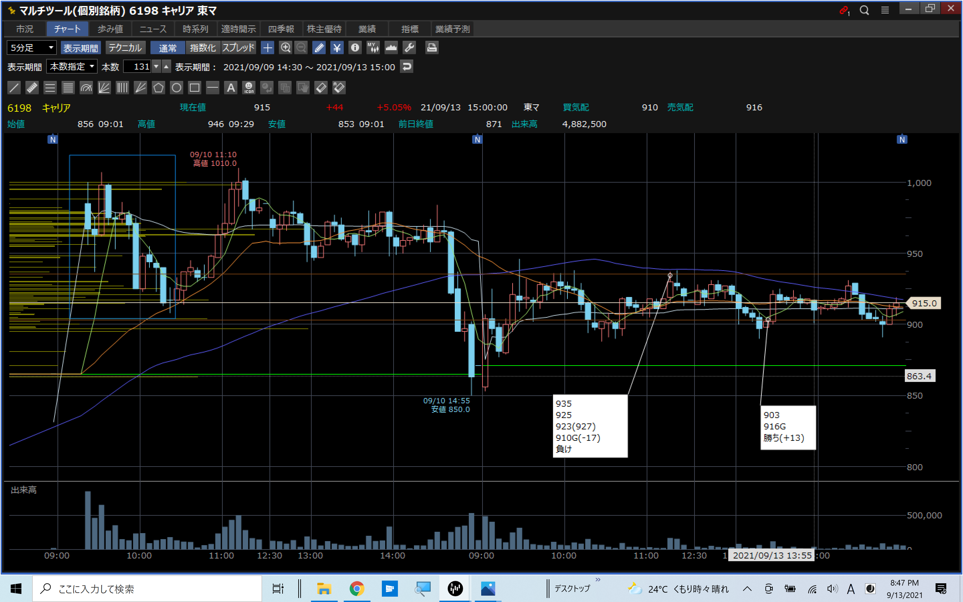Image resolution: width=963 pixels, height=602 pixels.
Task: Pick the text annotation 'A' tool
Action: coord(231,88)
